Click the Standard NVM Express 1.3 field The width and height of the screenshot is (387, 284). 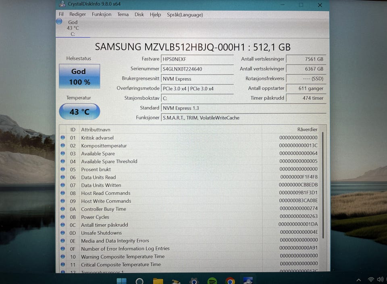pos(243,108)
